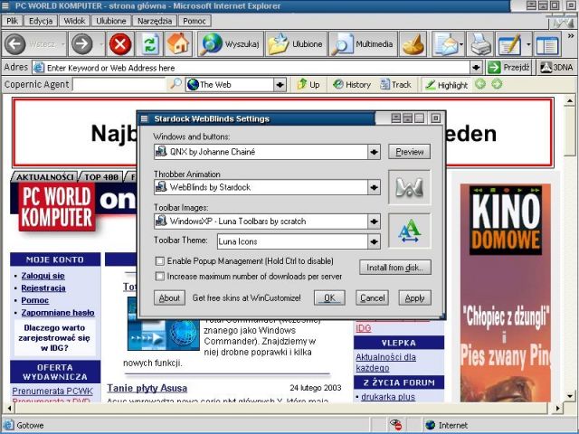This screenshot has height=434, width=579.
Task: Enable Popup Management checkbox
Action: coord(160,261)
